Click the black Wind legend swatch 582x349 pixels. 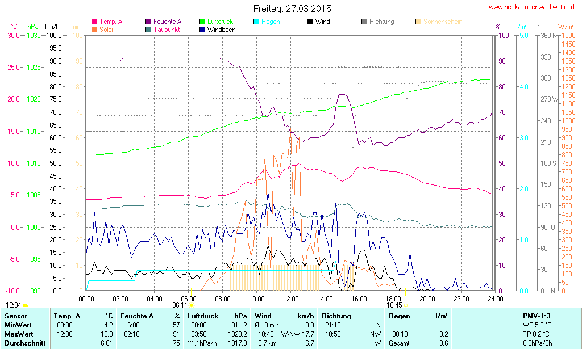[x=310, y=22]
